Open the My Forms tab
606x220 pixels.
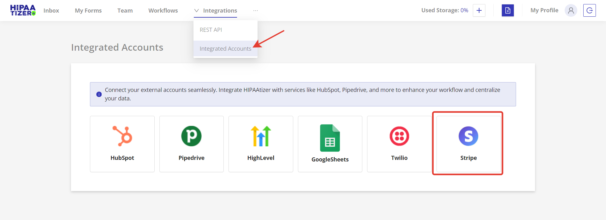88,10
